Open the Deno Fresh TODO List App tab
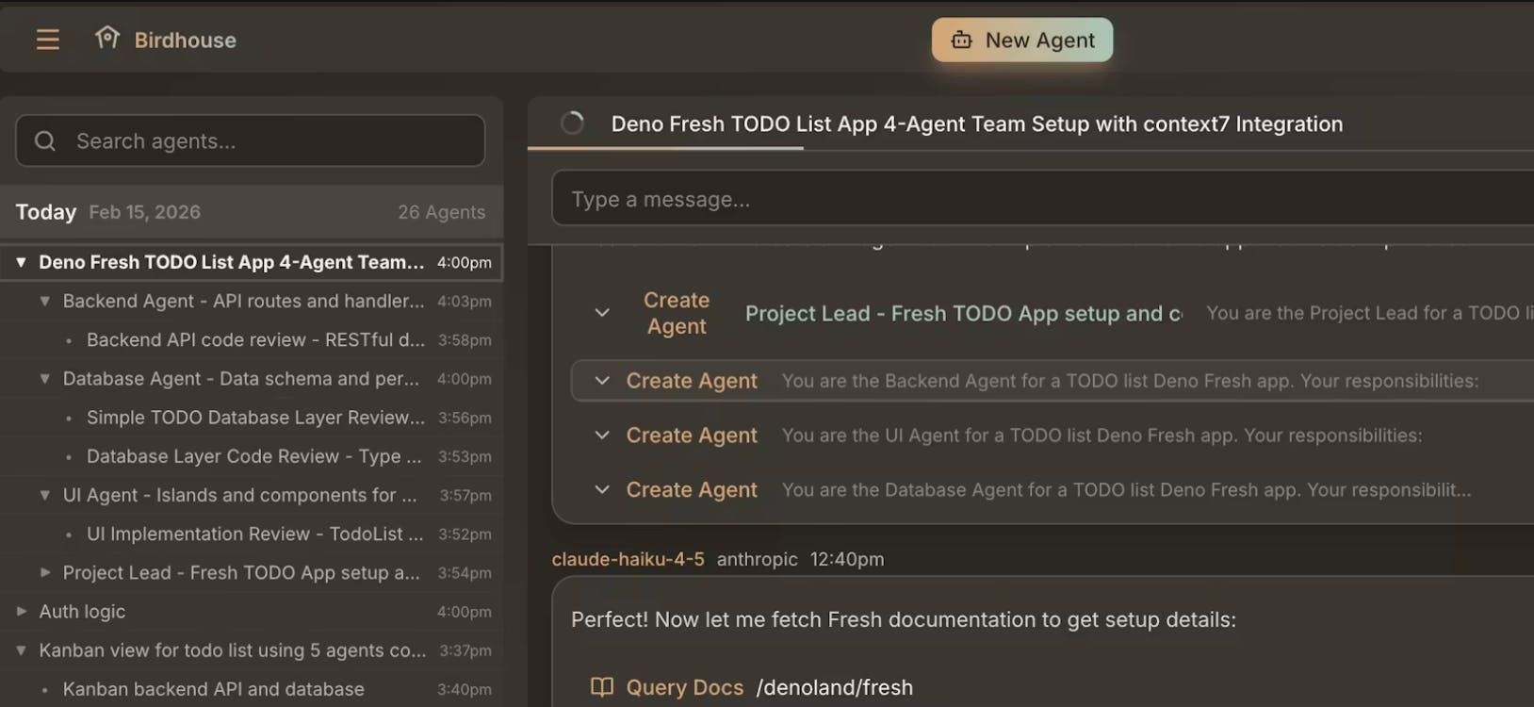Image resolution: width=1534 pixels, height=707 pixels. point(976,123)
